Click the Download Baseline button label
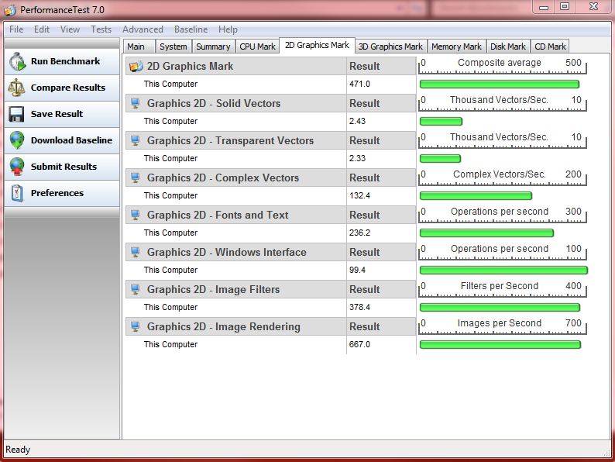Viewport: 615px width, 462px height. 71,140
